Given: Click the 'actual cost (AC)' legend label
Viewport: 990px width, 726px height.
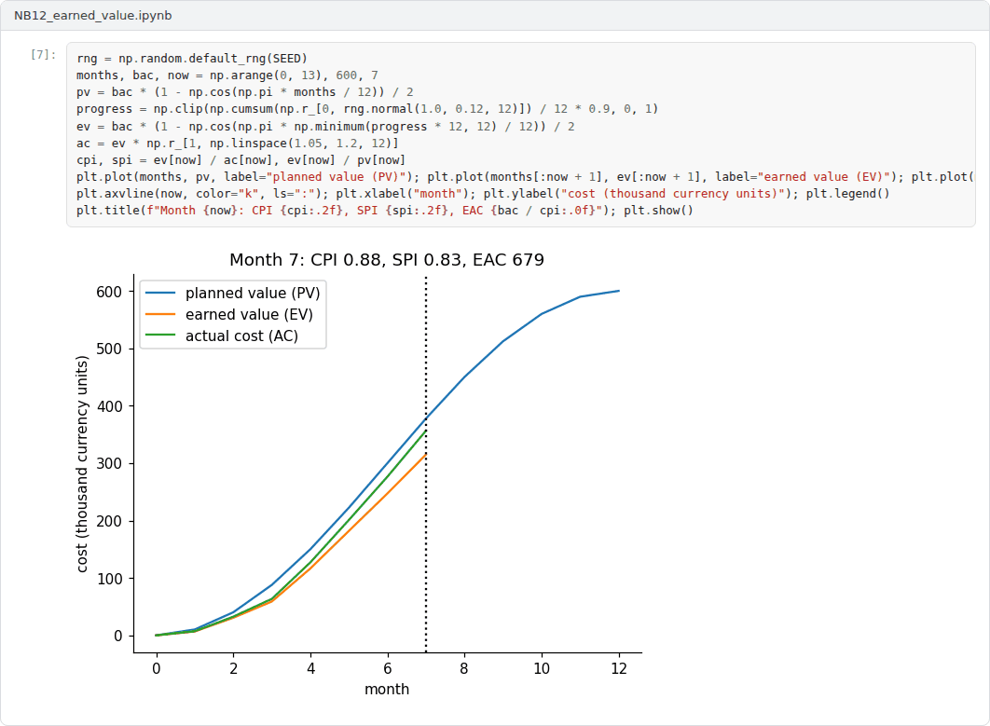Looking at the screenshot, I should coord(241,336).
